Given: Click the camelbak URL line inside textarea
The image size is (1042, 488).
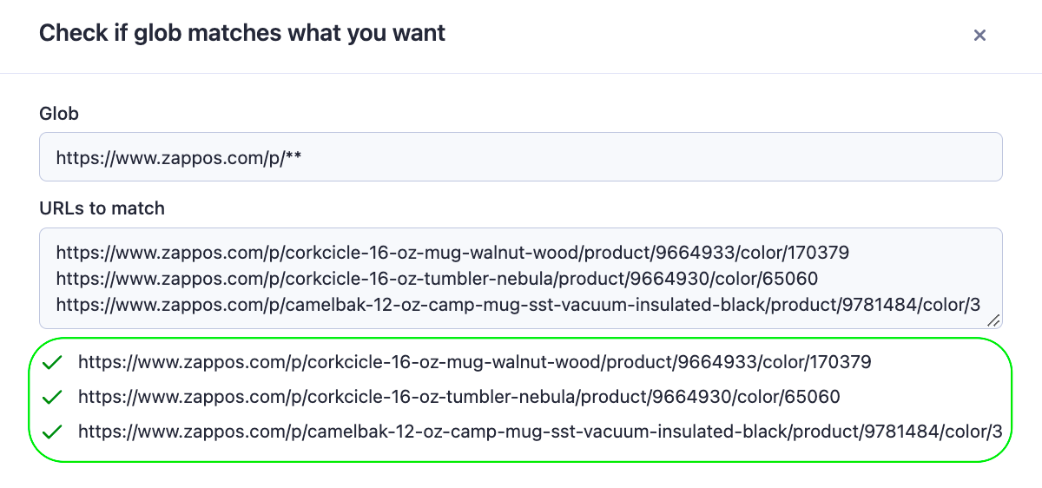Looking at the screenshot, I should (x=518, y=304).
